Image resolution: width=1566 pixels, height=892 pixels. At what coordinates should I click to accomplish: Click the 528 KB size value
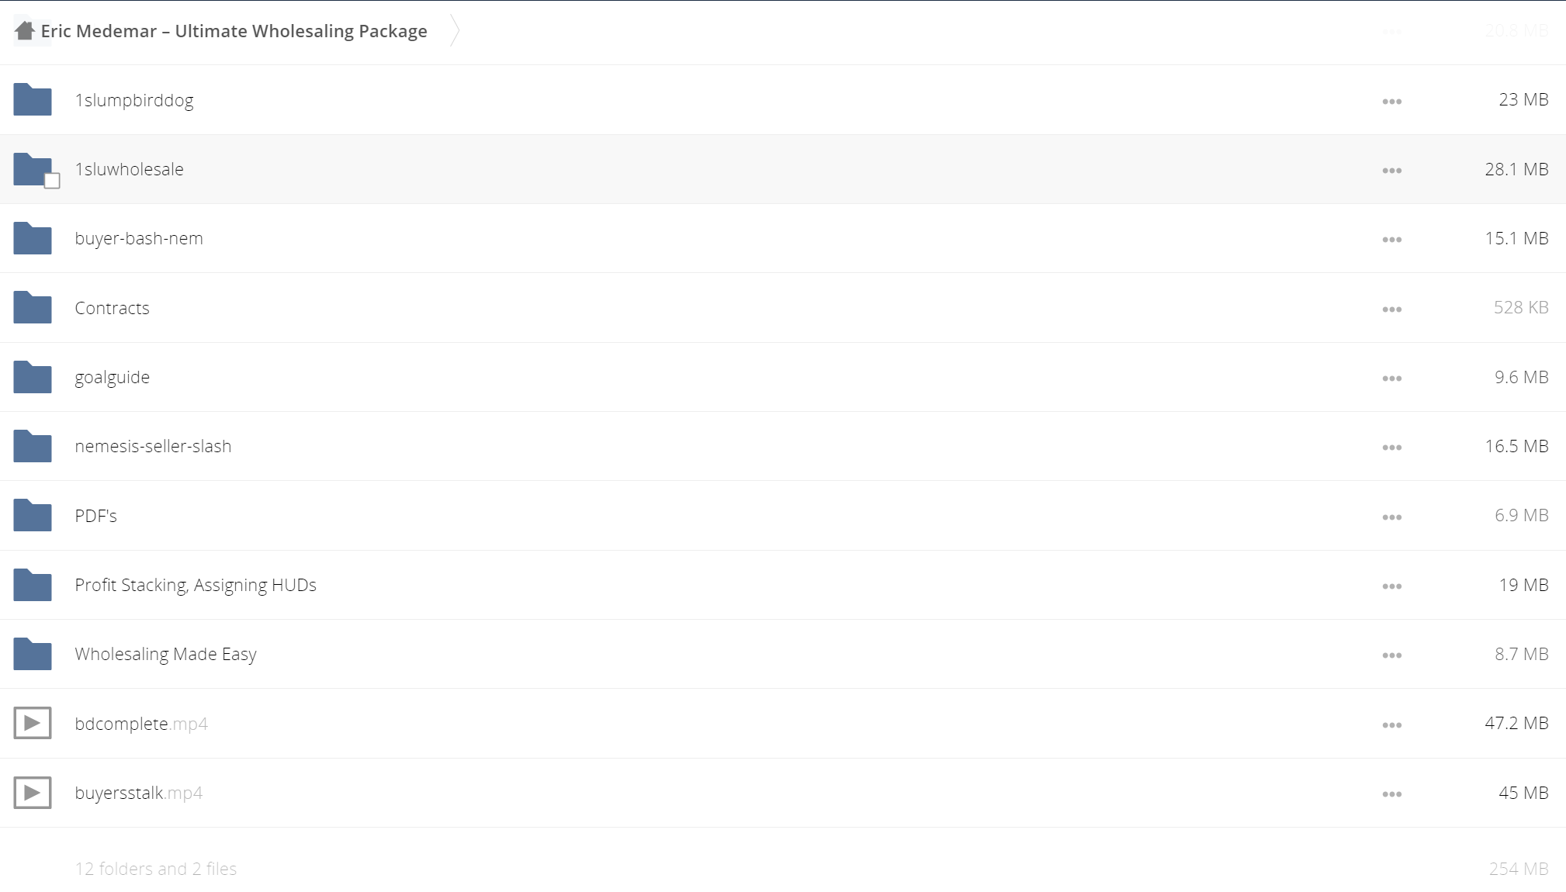coord(1521,307)
